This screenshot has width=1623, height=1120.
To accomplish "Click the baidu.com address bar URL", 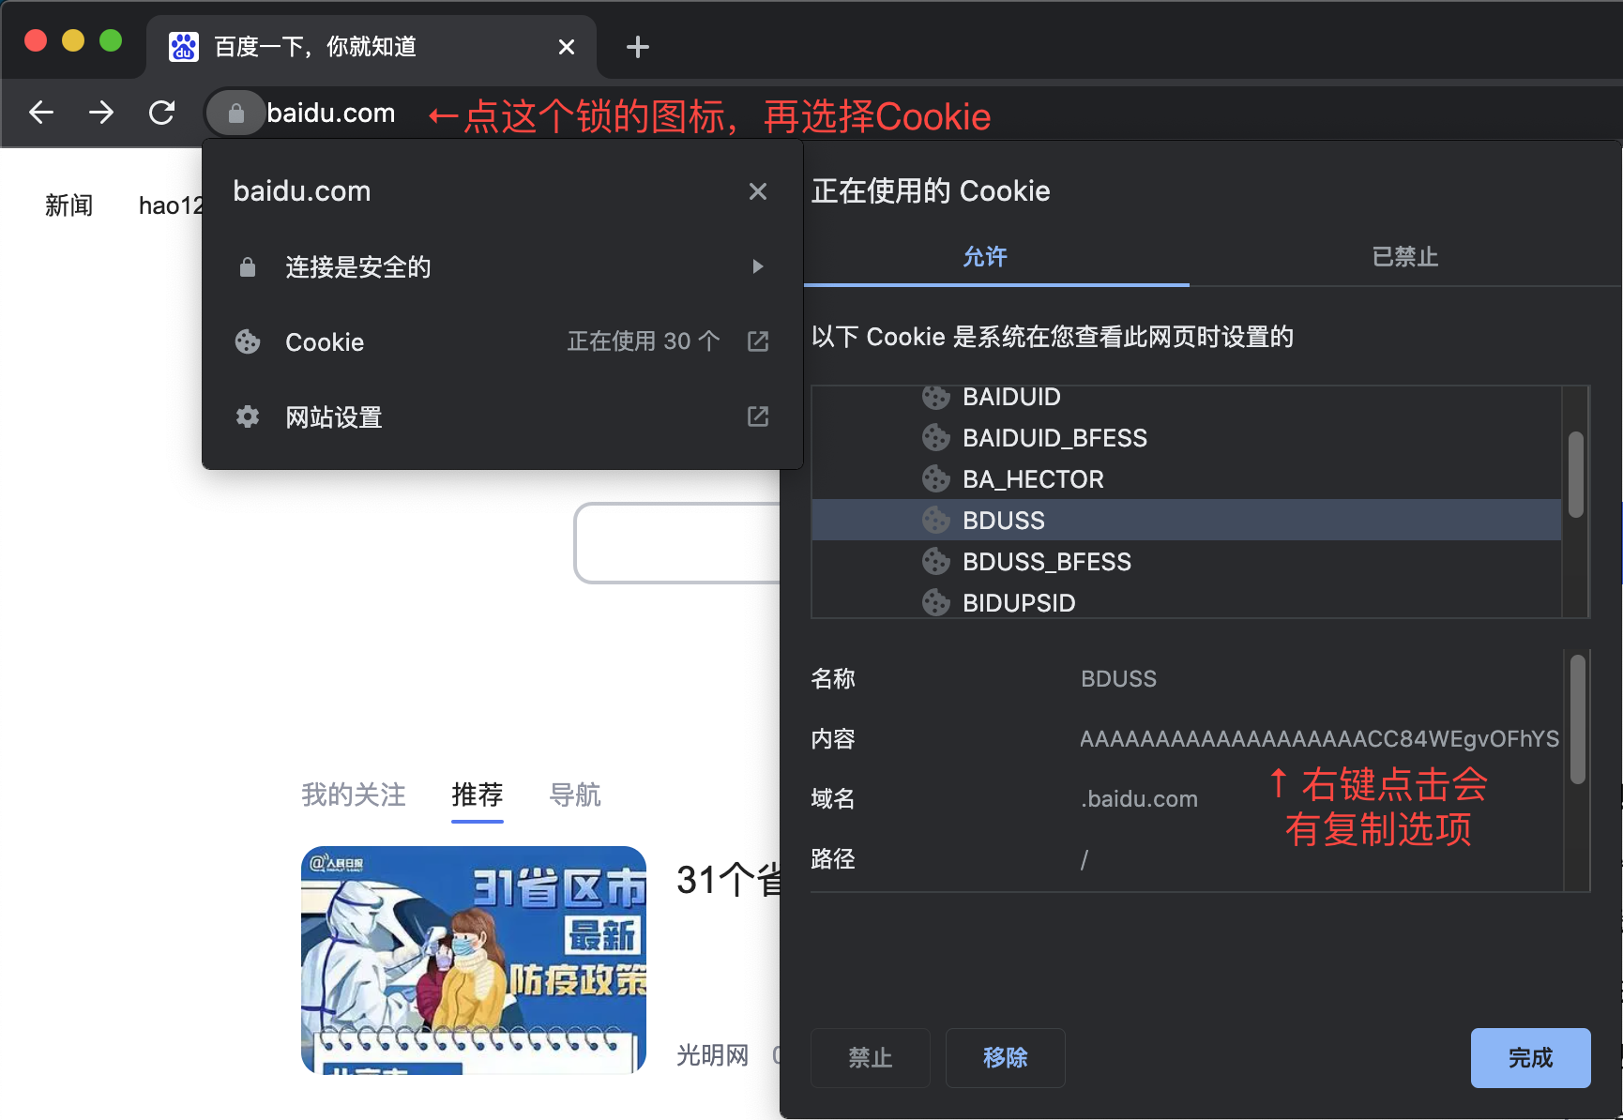I will point(331,113).
